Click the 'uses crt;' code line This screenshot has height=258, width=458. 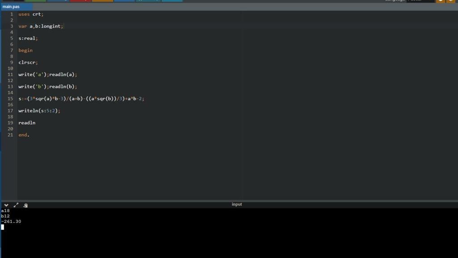(31, 14)
